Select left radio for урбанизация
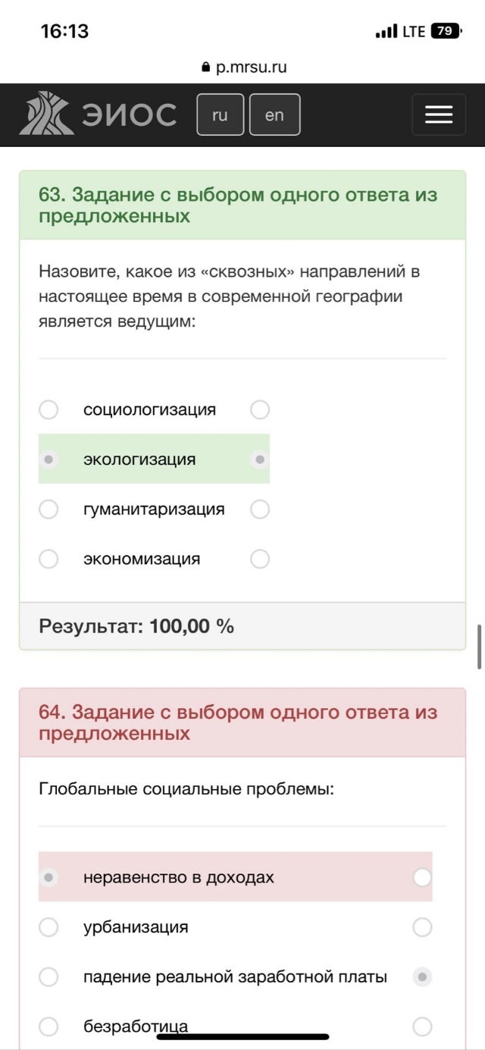 click(x=48, y=927)
